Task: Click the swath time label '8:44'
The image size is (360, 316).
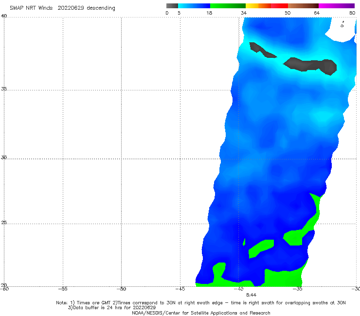Action: pyautogui.click(x=251, y=295)
